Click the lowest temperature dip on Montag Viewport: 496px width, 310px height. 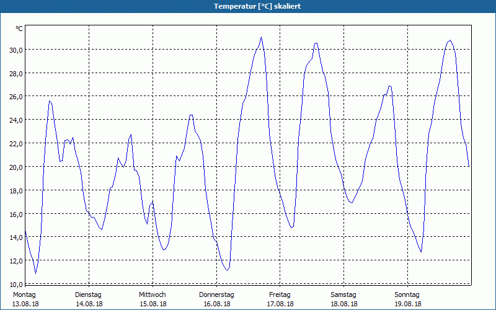(36, 273)
